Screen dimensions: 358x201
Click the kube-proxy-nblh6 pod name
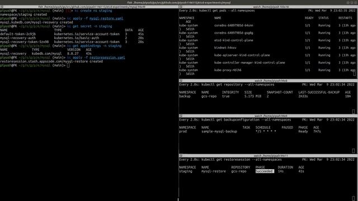pyautogui.click(x=228, y=70)
